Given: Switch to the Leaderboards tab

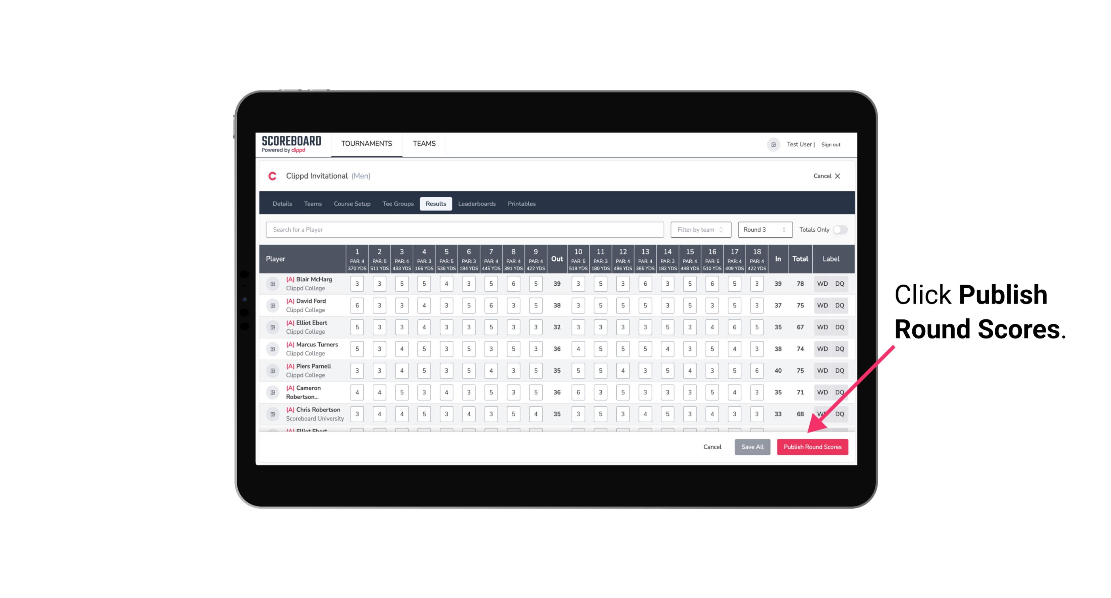Looking at the screenshot, I should coord(477,204).
